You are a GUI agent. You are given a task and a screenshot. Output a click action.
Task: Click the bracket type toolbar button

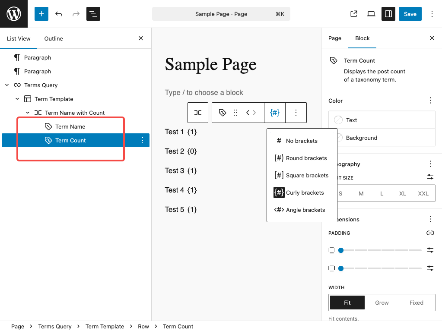coord(275,113)
